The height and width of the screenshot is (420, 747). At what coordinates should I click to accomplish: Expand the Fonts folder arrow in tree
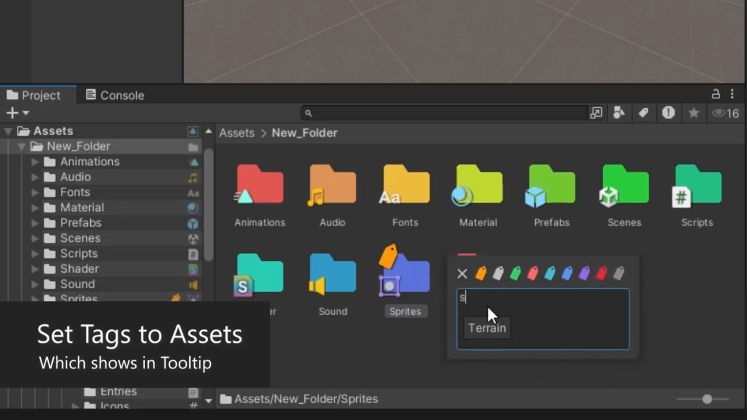(x=35, y=192)
